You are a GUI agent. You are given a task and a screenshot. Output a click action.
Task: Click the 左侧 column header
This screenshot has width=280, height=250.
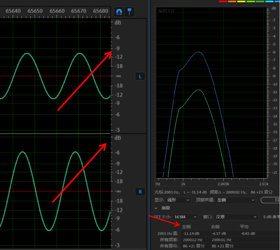point(187,227)
